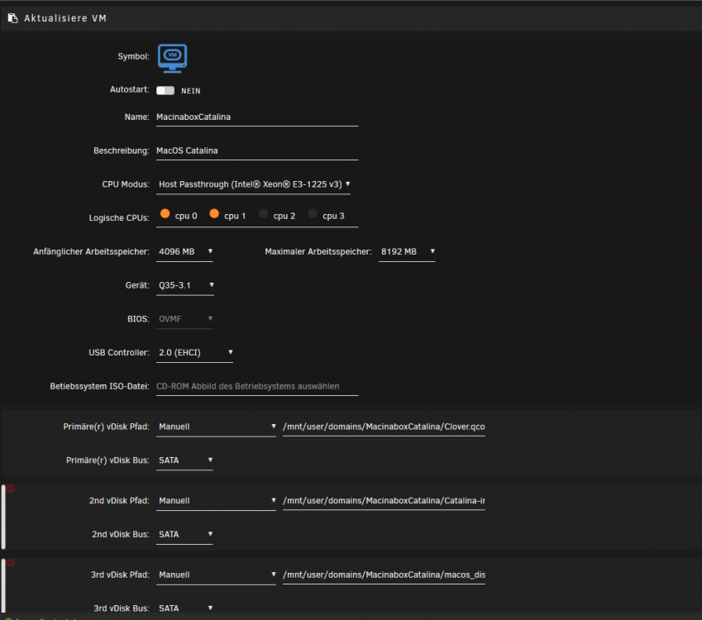The height and width of the screenshot is (620, 702).
Task: Deselect cpu 0 logical CPU
Action: [x=165, y=214]
